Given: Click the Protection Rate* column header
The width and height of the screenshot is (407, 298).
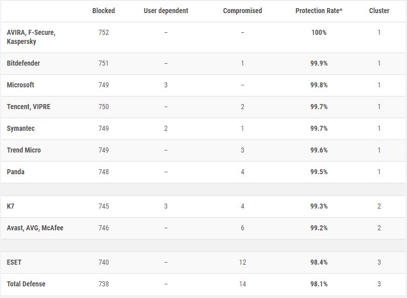Looking at the screenshot, I should click(319, 11).
